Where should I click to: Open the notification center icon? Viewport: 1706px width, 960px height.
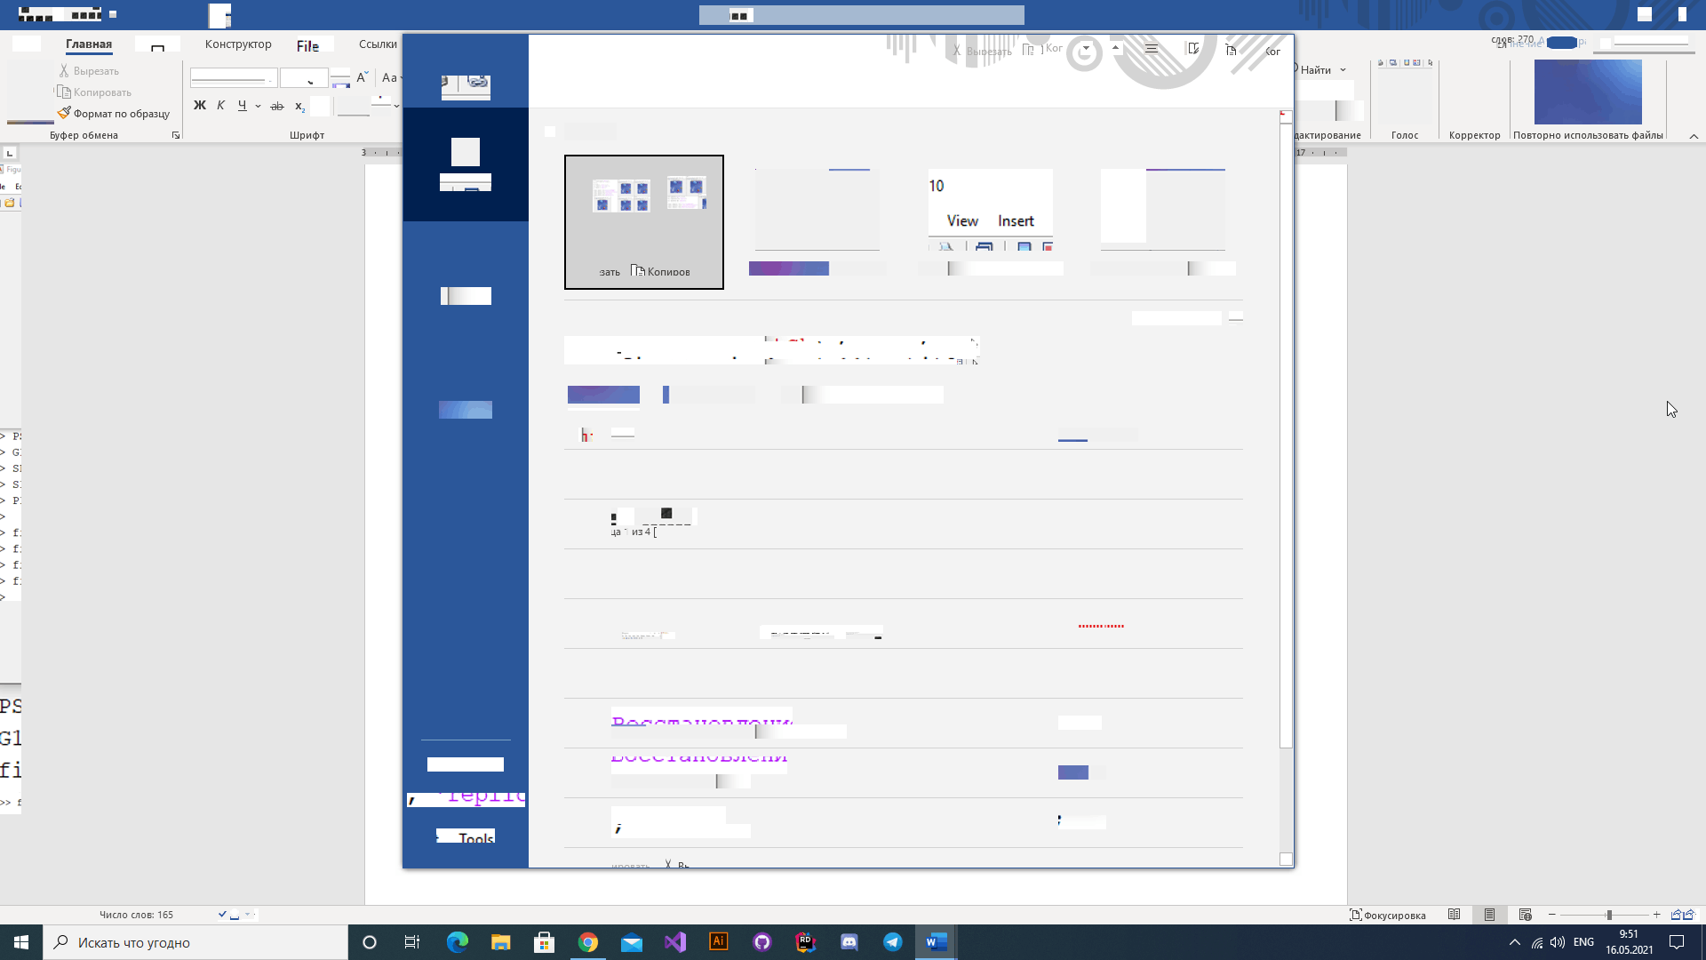(x=1677, y=942)
